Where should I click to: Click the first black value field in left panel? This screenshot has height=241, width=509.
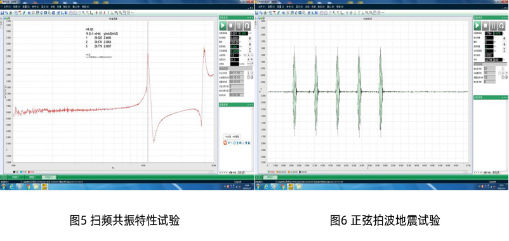tap(234, 34)
